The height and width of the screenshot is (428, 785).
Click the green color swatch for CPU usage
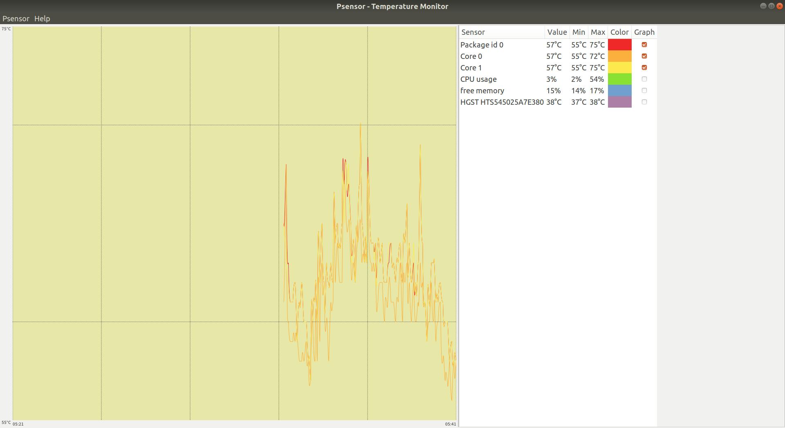point(620,79)
